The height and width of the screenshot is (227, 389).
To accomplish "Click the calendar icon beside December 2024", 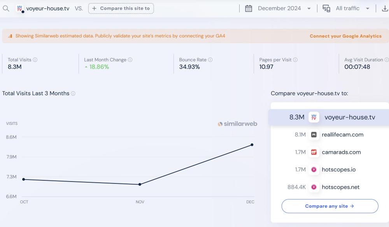I will pyautogui.click(x=249, y=8).
